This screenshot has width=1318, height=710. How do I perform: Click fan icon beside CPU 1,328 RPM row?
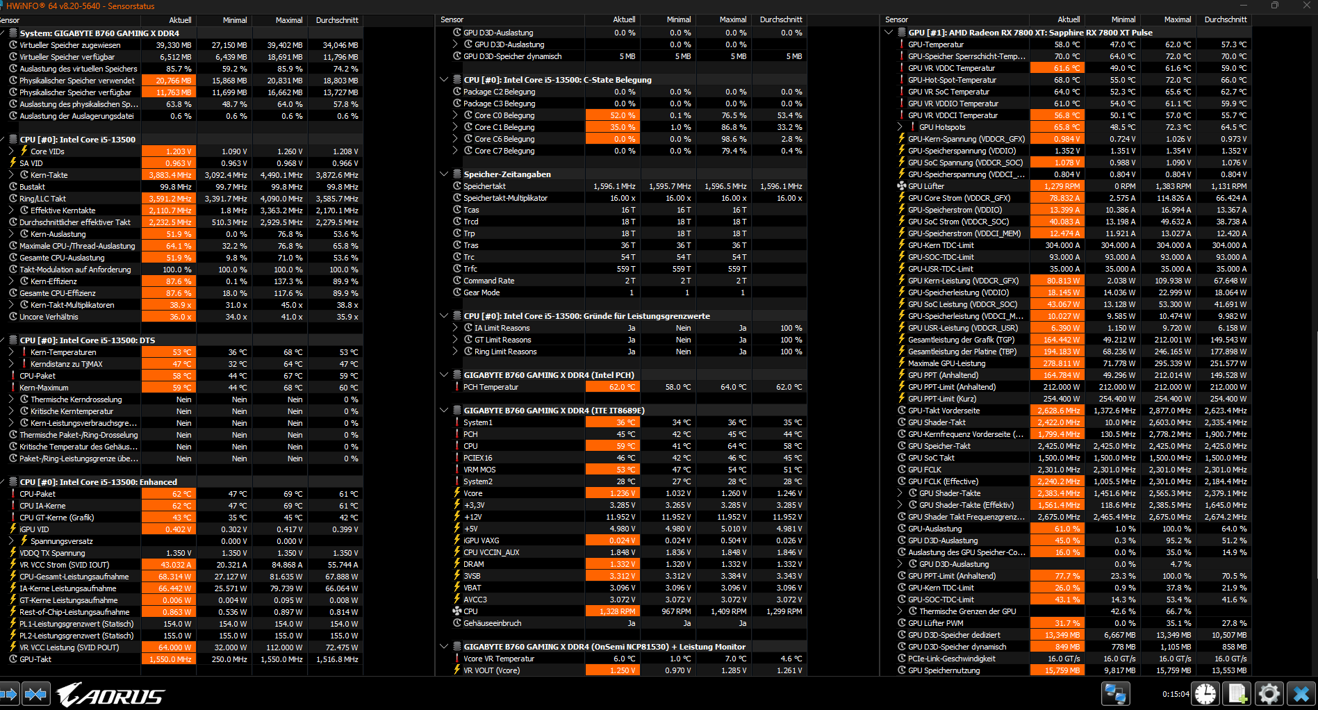[x=456, y=611]
